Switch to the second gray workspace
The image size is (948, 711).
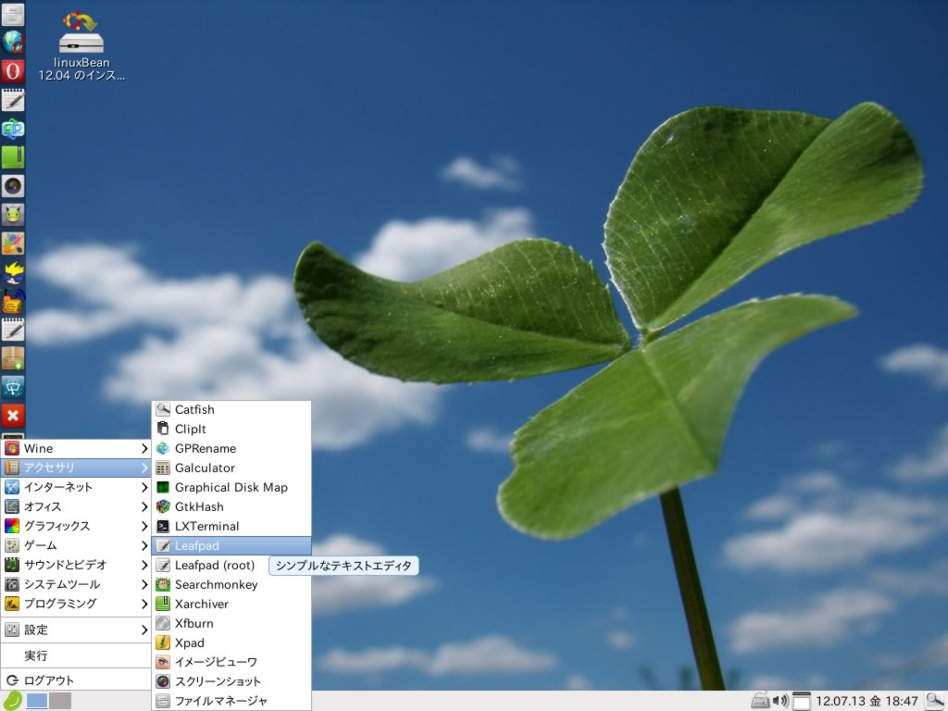click(60, 701)
